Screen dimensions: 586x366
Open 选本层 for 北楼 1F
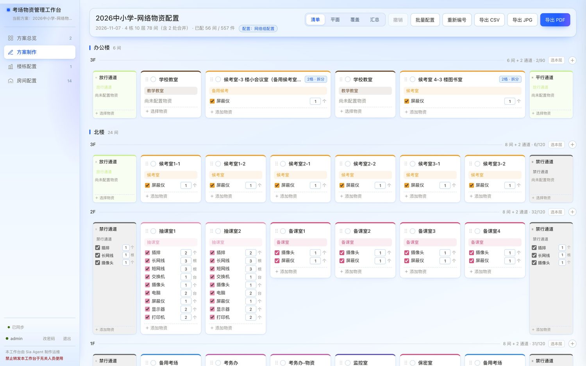tap(556, 344)
